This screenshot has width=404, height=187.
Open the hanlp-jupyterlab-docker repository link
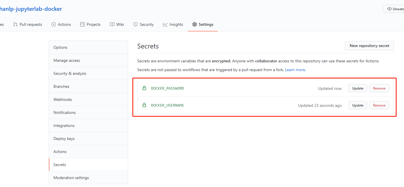(31, 9)
